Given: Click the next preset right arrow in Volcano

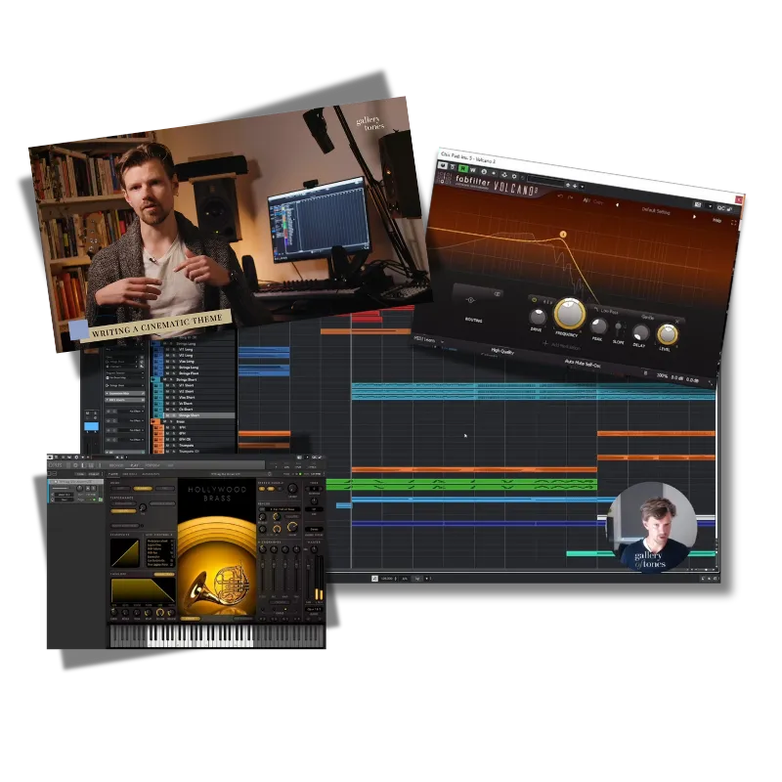Looking at the screenshot, I should pyautogui.click(x=694, y=216).
